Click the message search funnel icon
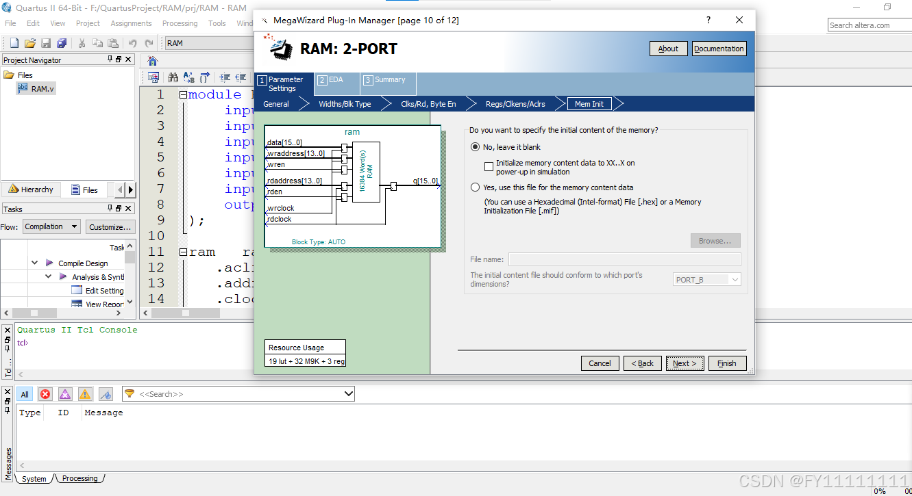Viewport: 912px width, 496px height. (x=130, y=393)
